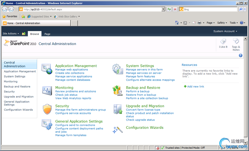Click the Backup and Restore icon
The height and width of the screenshot is (151, 249).
pyautogui.click(x=117, y=90)
